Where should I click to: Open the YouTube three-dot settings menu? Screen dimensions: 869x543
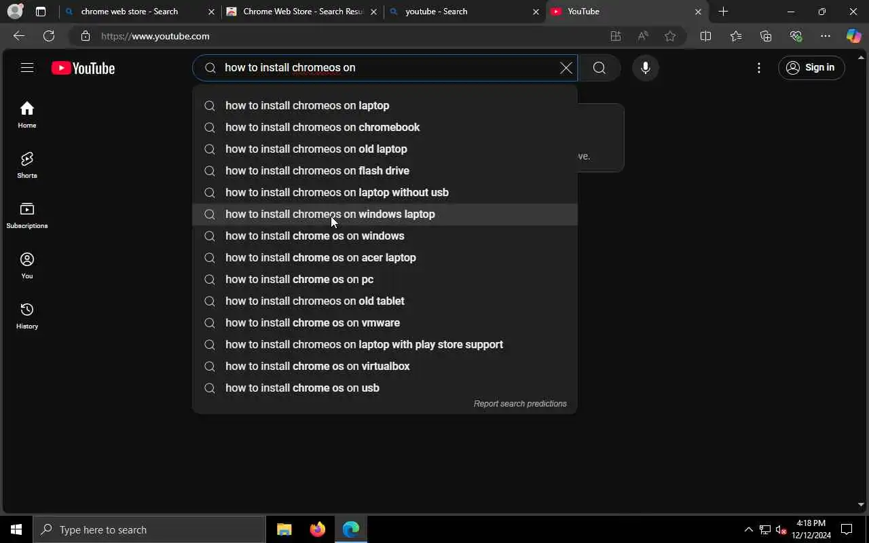pyautogui.click(x=759, y=68)
